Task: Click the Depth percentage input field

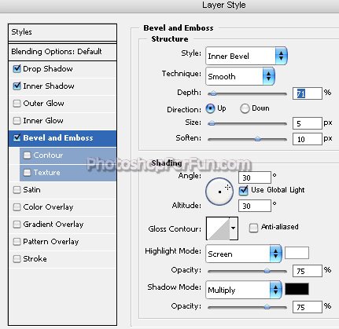Action: pyautogui.click(x=308, y=93)
